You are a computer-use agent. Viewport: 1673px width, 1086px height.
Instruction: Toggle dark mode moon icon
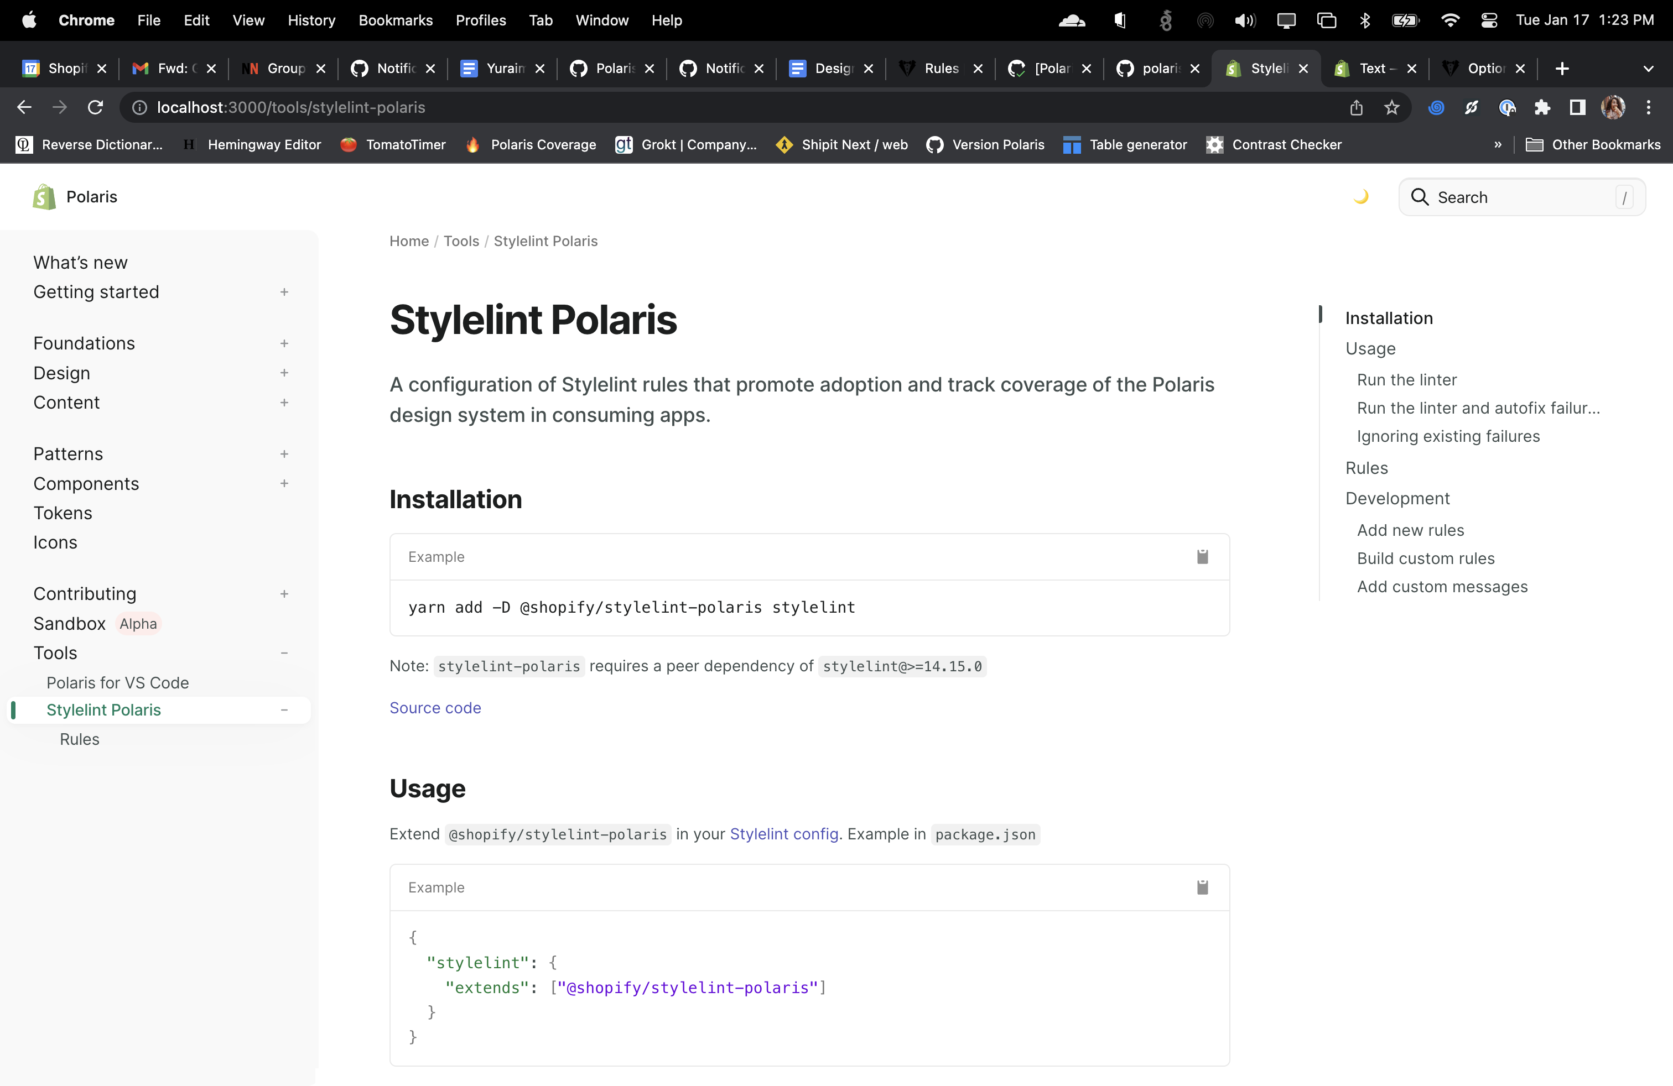[1360, 197]
